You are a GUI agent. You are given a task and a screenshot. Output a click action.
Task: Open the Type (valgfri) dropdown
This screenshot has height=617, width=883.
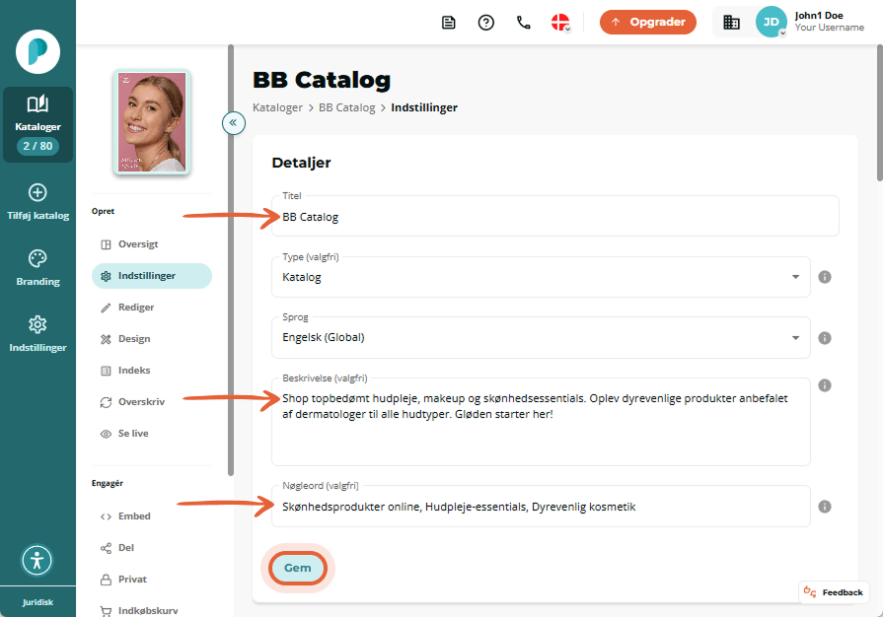click(x=541, y=277)
